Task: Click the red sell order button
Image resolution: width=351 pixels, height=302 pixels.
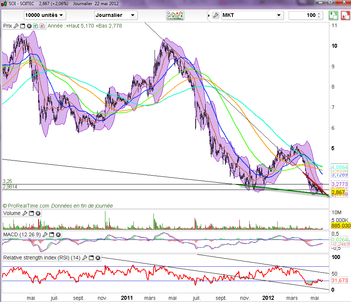Action: pyautogui.click(x=345, y=15)
